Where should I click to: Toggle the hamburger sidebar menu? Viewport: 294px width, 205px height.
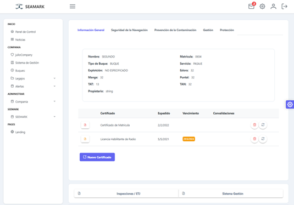tap(73, 7)
